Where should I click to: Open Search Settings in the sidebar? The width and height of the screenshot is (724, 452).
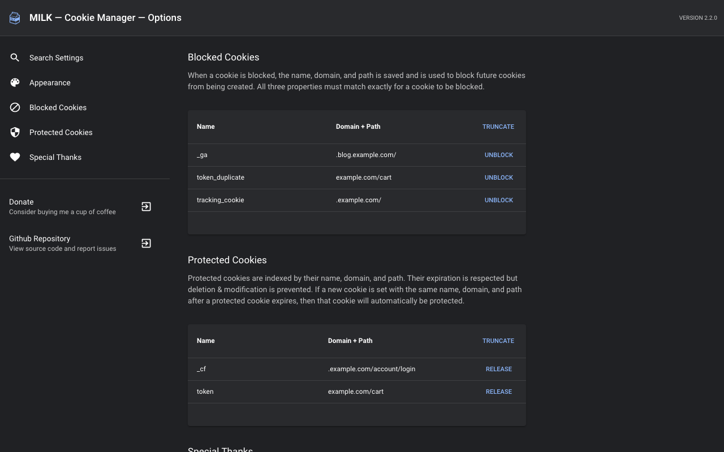click(85, 58)
